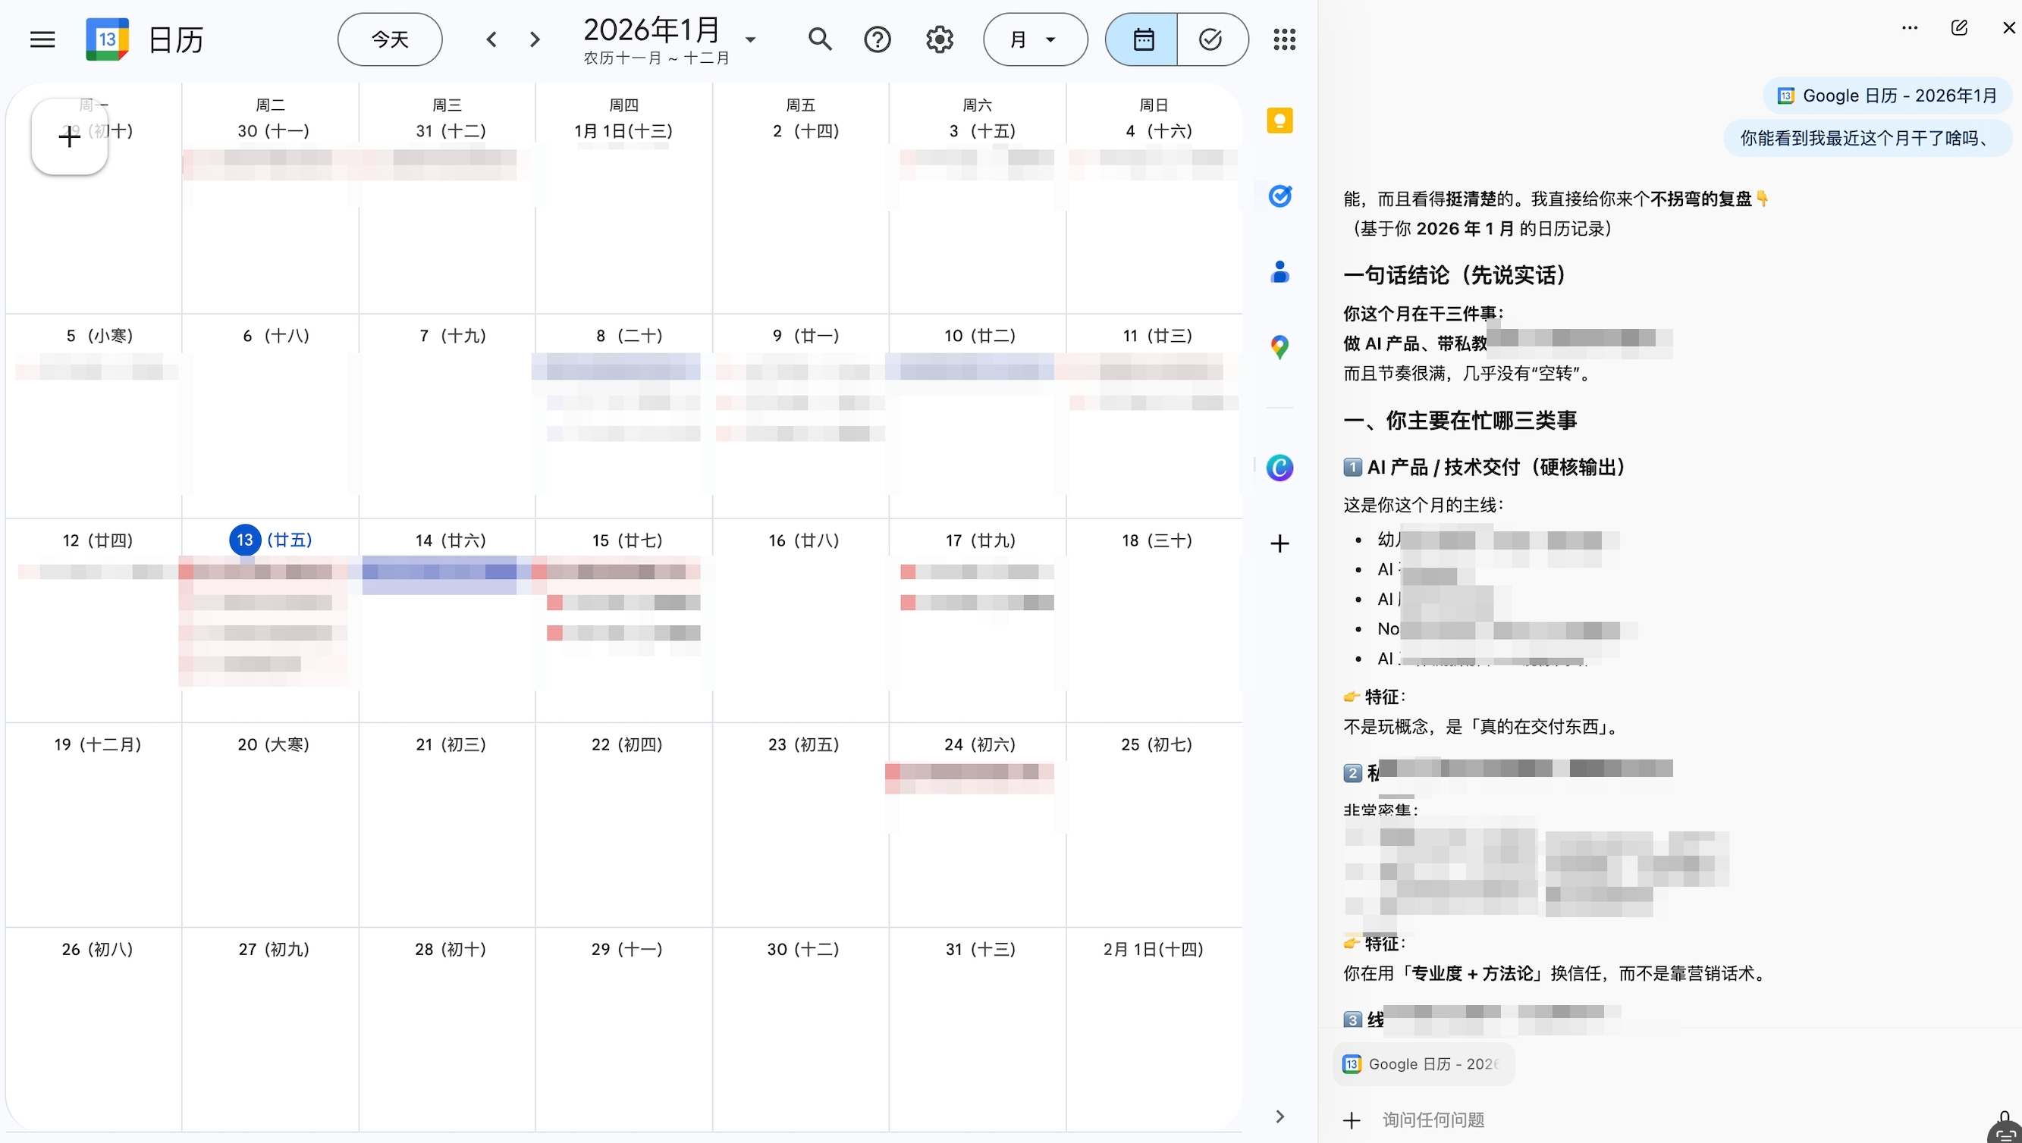This screenshot has height=1143, width=2022.
Task: Click the search magnifier icon
Action: click(x=819, y=39)
